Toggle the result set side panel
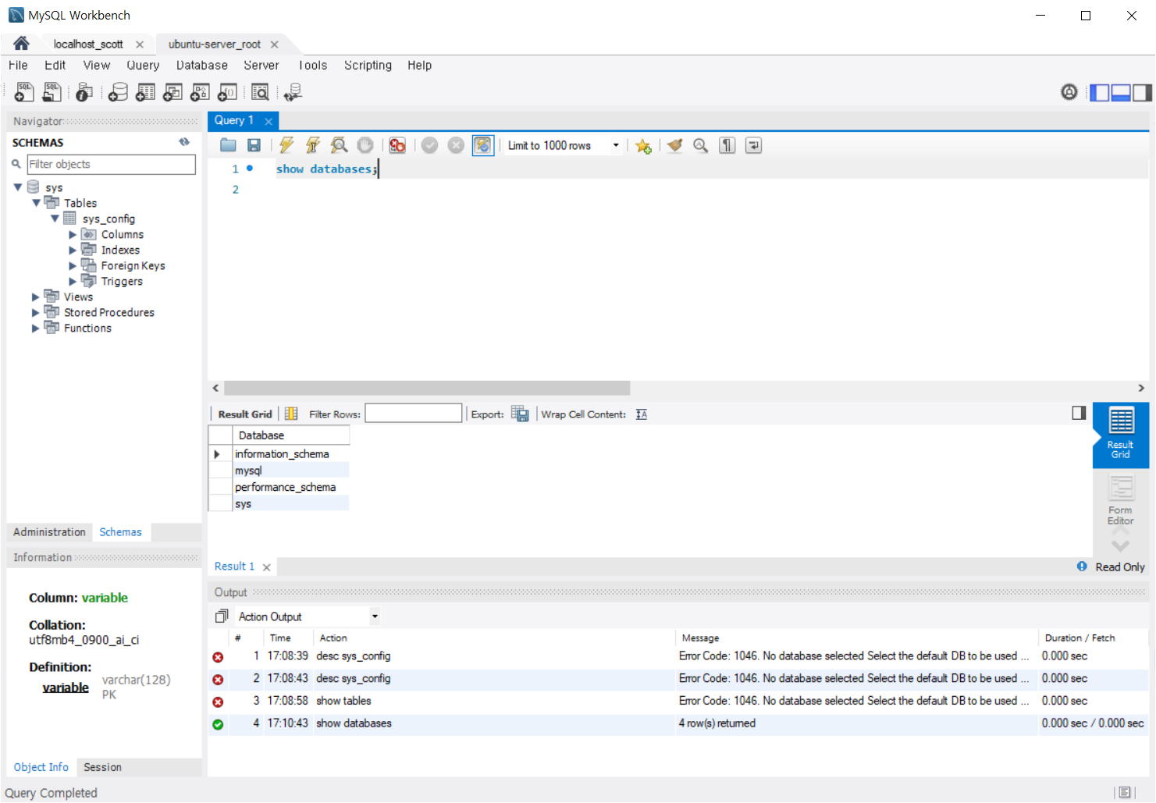This screenshot has height=803, width=1156. [1079, 413]
